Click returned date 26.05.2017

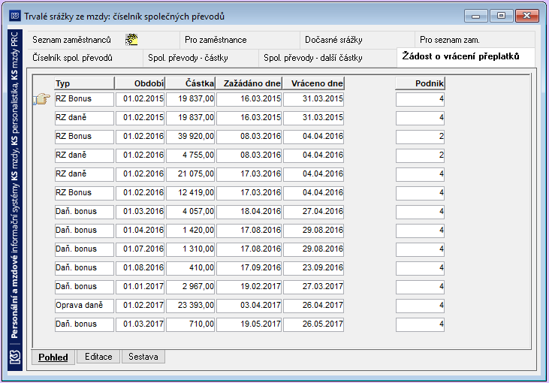[313, 324]
